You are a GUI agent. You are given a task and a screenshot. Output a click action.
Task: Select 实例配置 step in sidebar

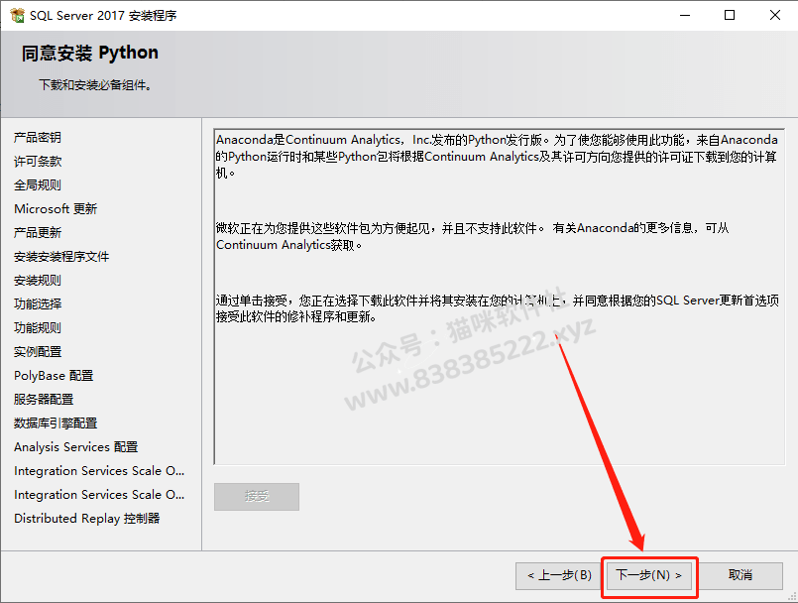[38, 352]
